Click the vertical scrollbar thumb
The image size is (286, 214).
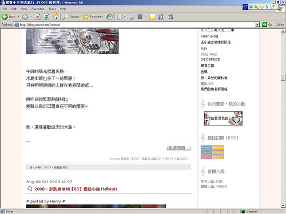(x=283, y=78)
